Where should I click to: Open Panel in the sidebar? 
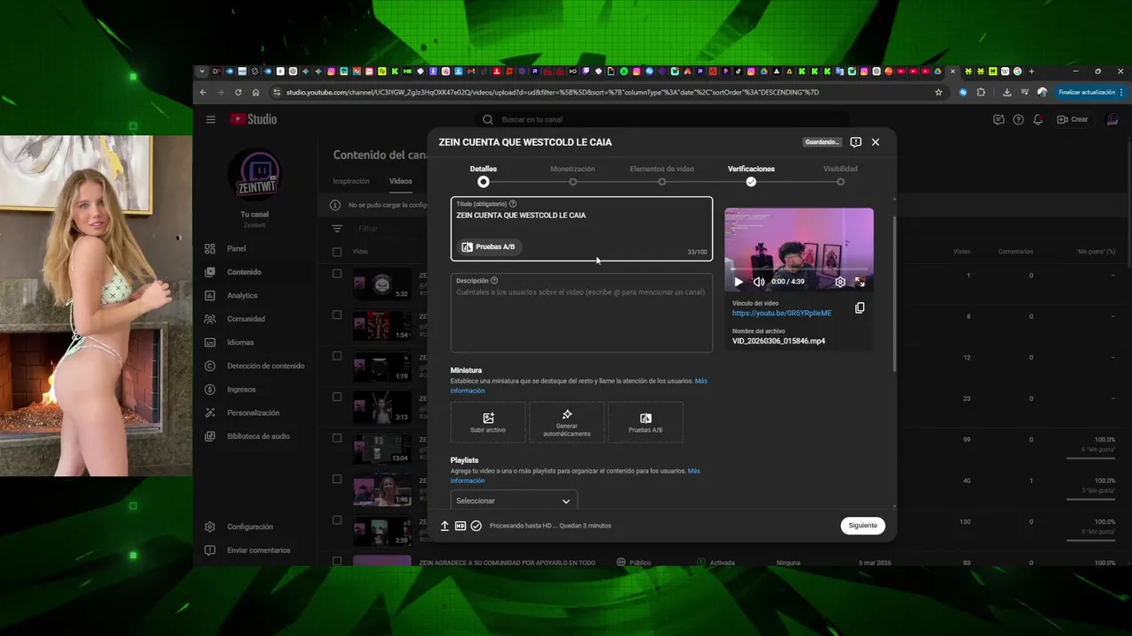(x=236, y=249)
